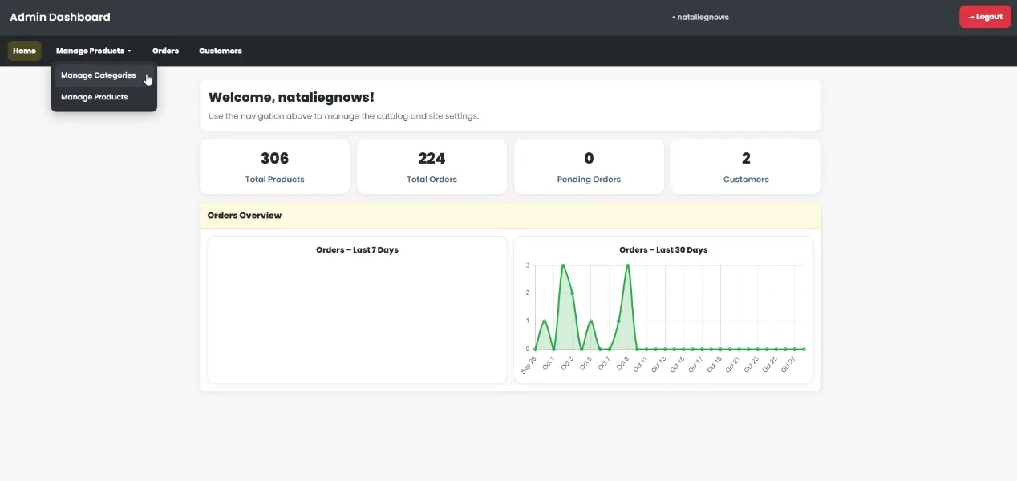Select Manage Categories from the dropdown
This screenshot has width=1017, height=481.
click(98, 75)
